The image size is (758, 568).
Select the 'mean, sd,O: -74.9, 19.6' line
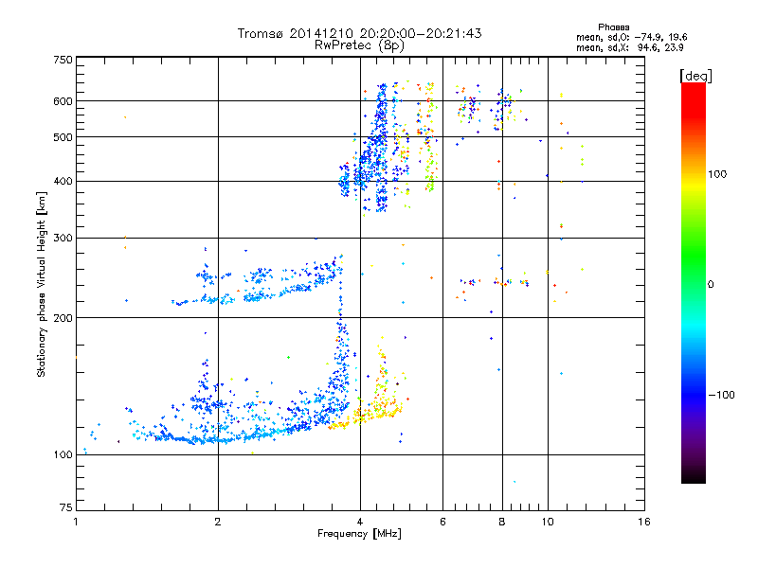point(631,37)
